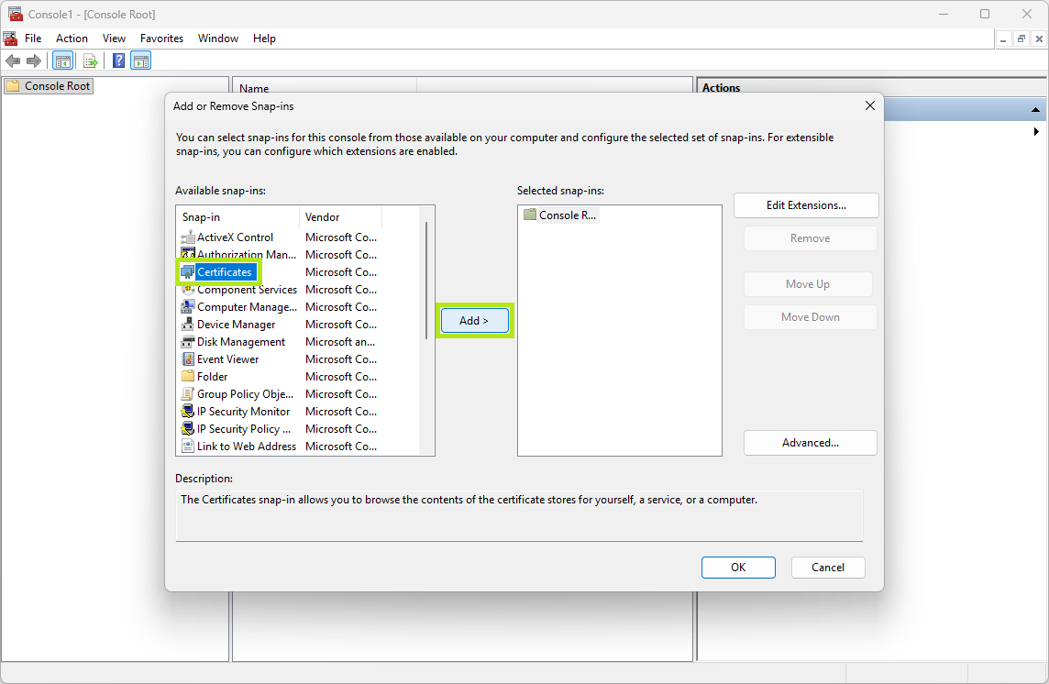Screen dimensions: 1049x684
Task: Click the Snap-in column header
Action: [x=237, y=217]
